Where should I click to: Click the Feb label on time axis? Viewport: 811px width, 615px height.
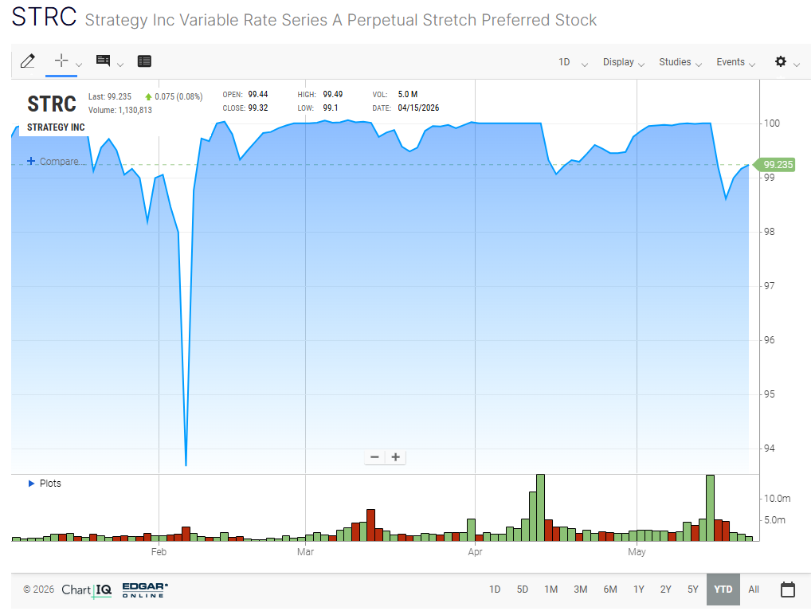[159, 552]
